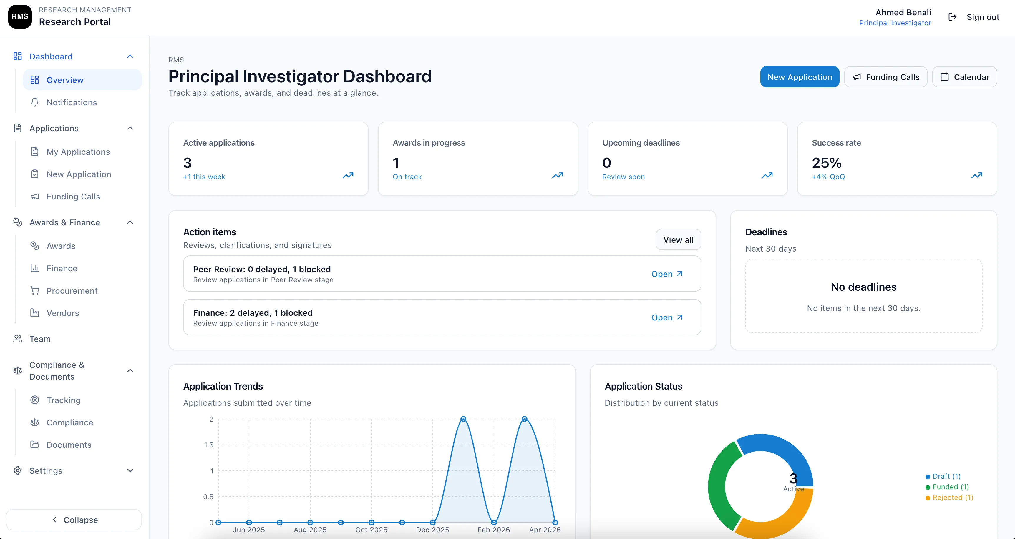The width and height of the screenshot is (1015, 539).
Task: Select the Awards medal icon in sidebar
Action: (x=35, y=246)
